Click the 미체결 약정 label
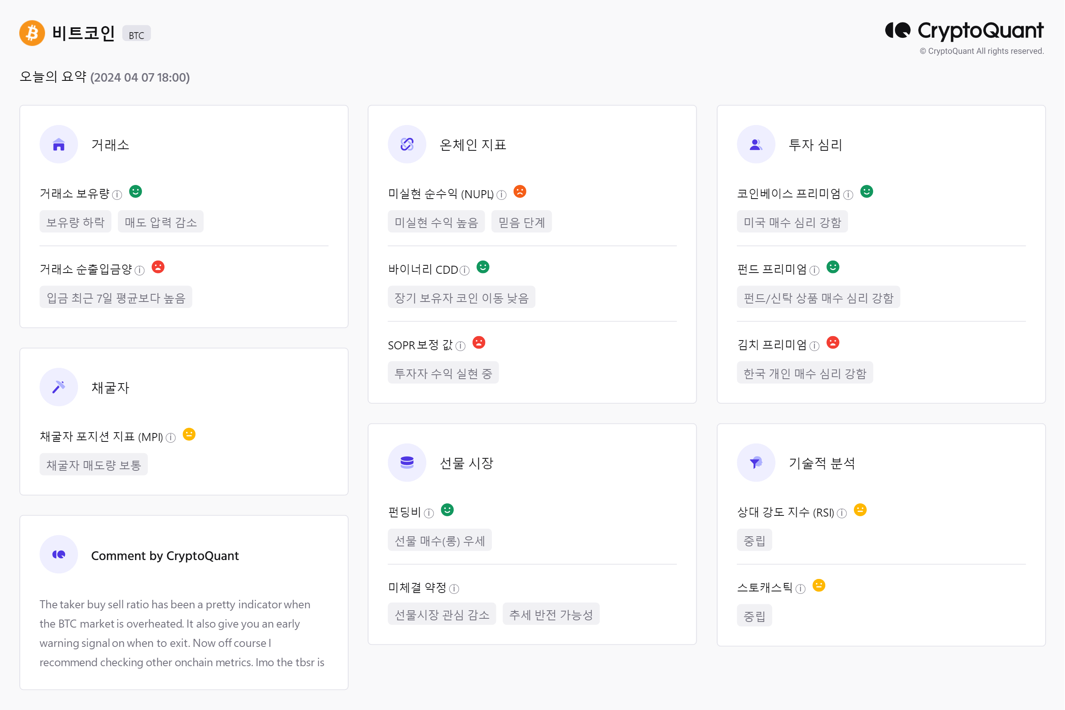 [x=417, y=588]
